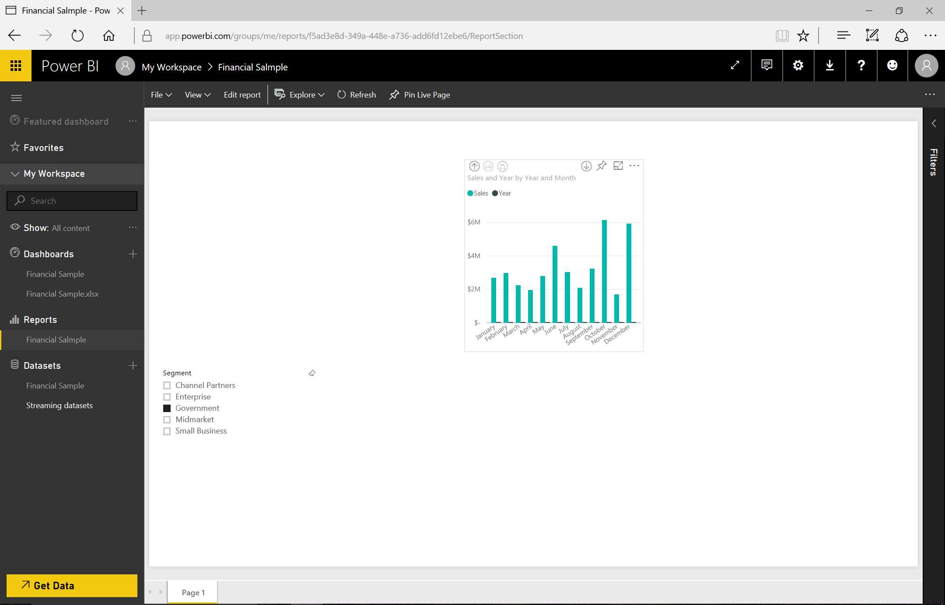Check the Small Business segment

[167, 431]
